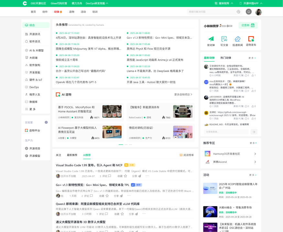This screenshot has width=283, height=232.
Task: Open the AI Flowerpot project thumbnail
Action: coord(112,132)
